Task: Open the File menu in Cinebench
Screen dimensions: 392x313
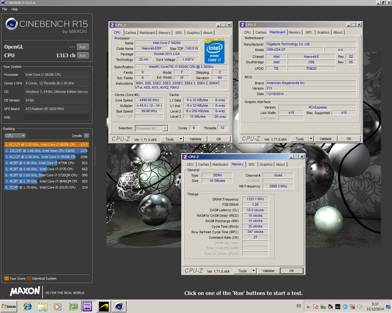Action: [5, 9]
